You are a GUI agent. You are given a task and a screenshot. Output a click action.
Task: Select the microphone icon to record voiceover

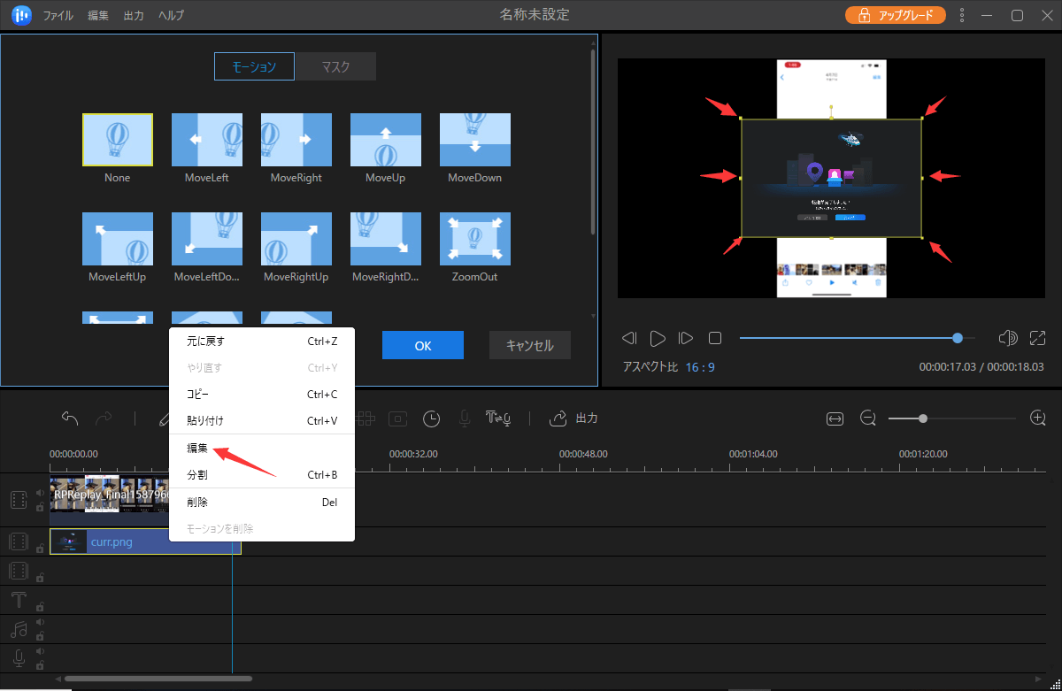[x=464, y=418]
